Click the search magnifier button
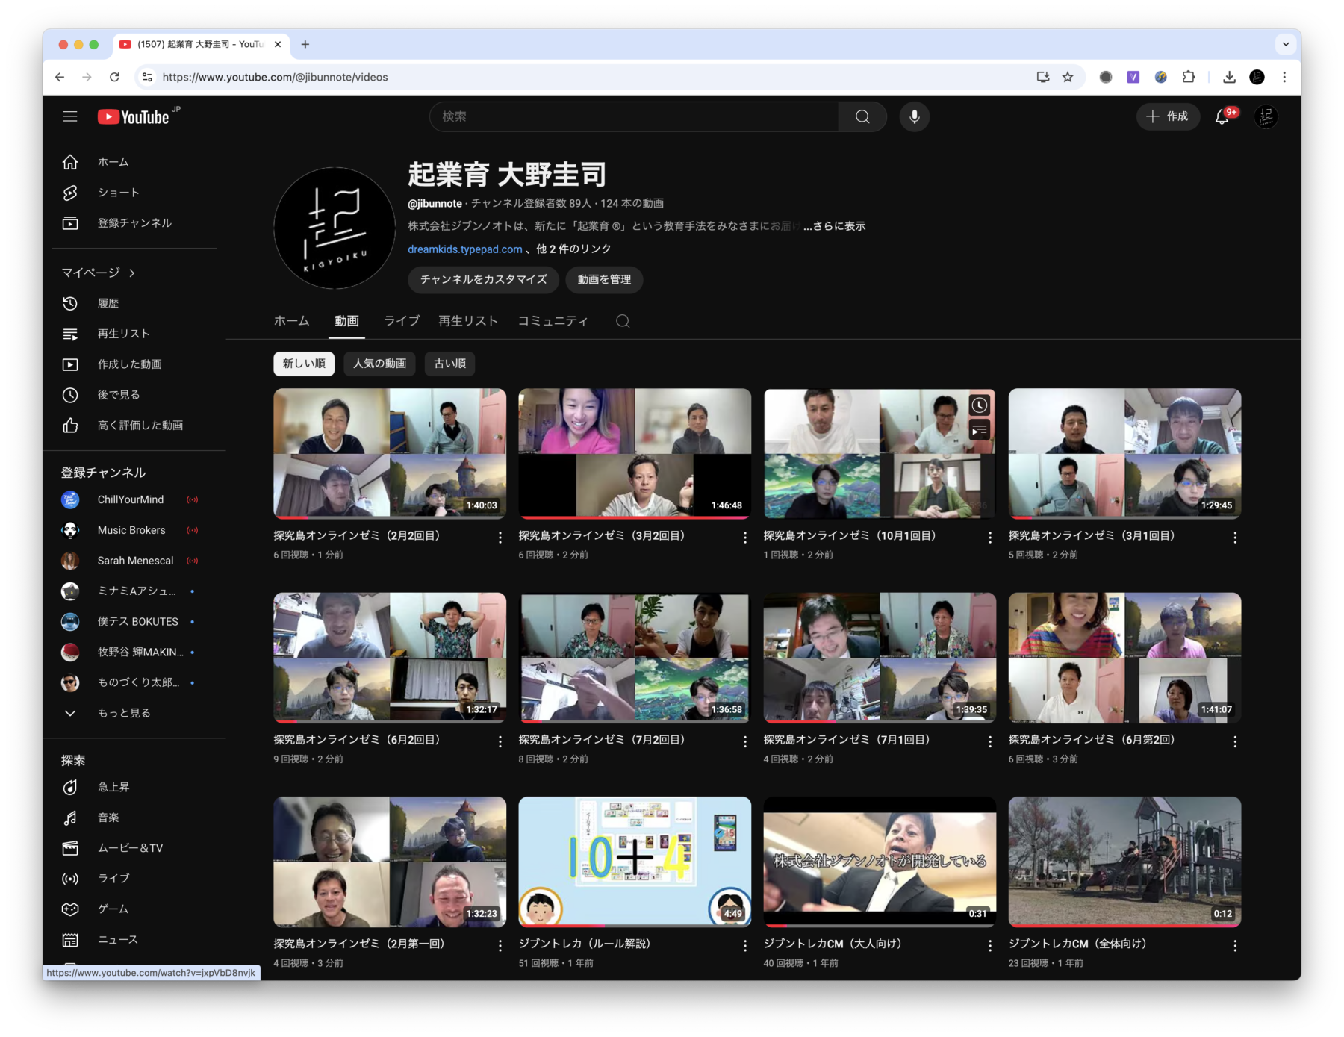Image resolution: width=1344 pixels, height=1037 pixels. 862,116
